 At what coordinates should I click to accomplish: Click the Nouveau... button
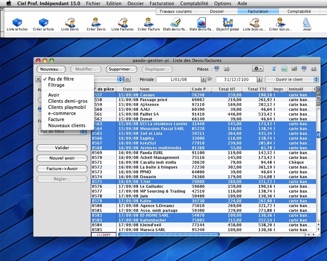pos(51,69)
